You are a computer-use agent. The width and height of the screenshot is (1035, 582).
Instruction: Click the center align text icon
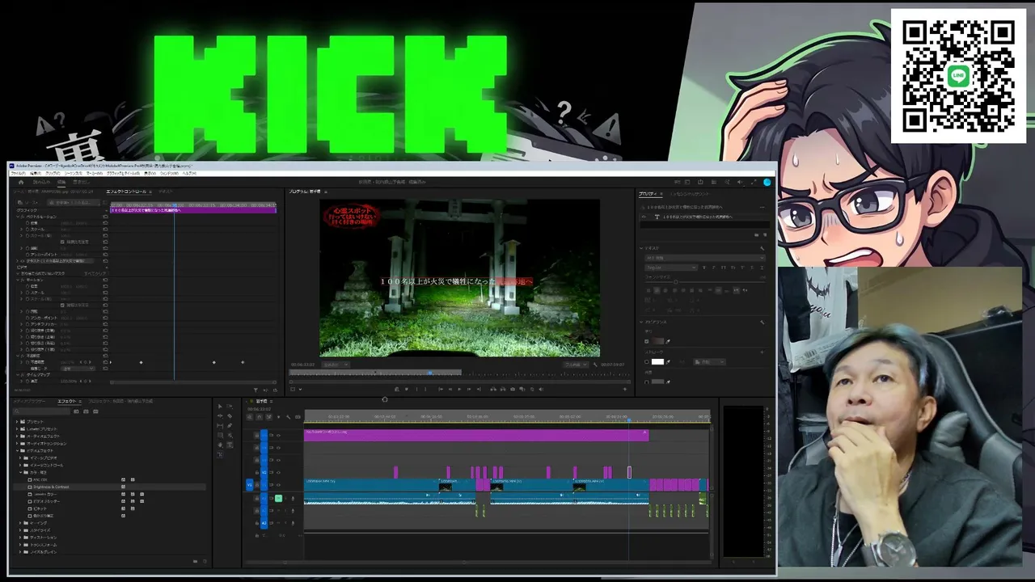click(656, 290)
